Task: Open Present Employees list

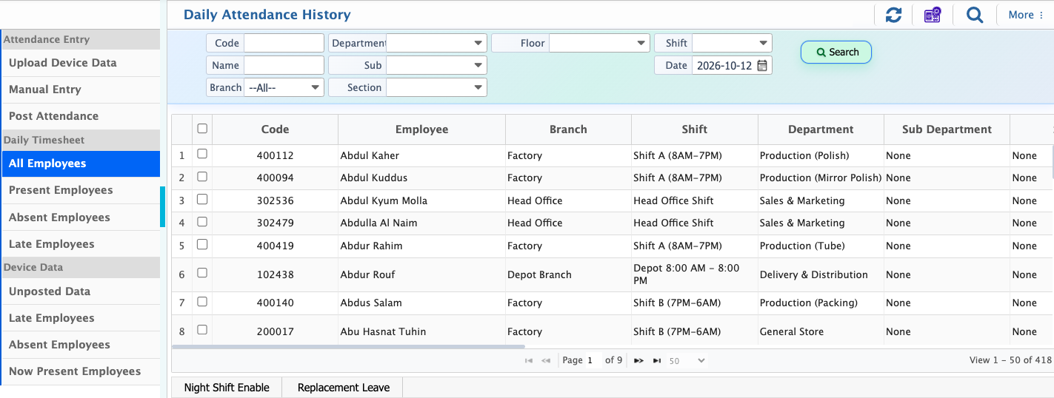Action: [80, 190]
